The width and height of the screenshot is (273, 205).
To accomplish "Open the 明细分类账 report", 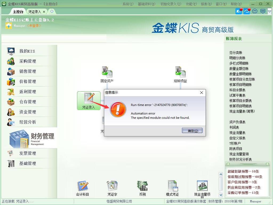I will (237, 58).
